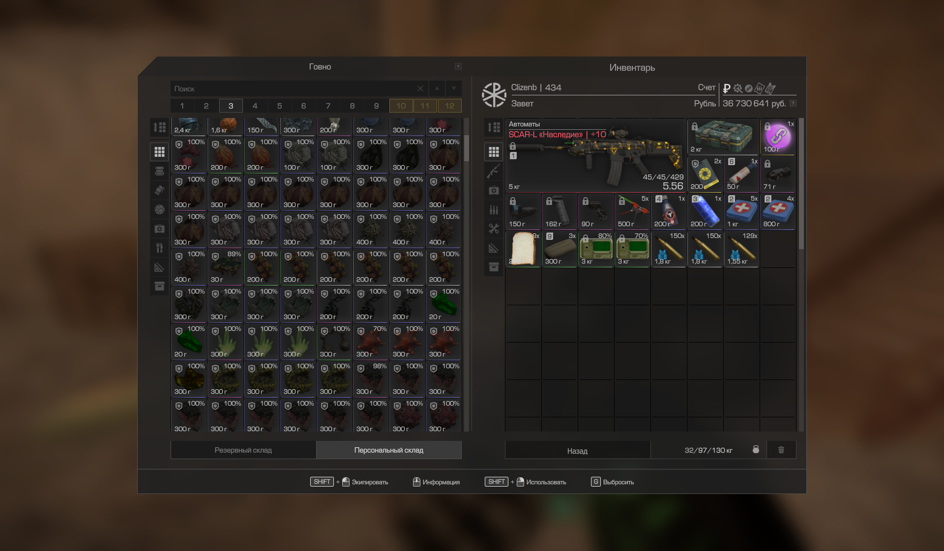Image resolution: width=944 pixels, height=551 pixels.
Task: Filter inventory by ruler triangle icon
Action: tap(494, 248)
